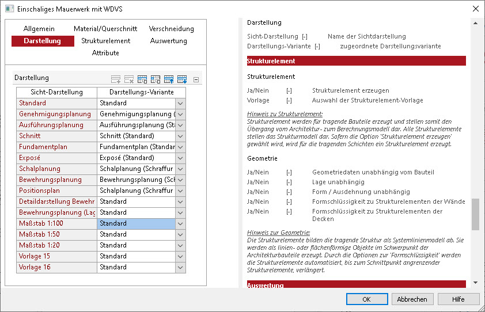Open the Verschneidung tab

(x=171, y=29)
